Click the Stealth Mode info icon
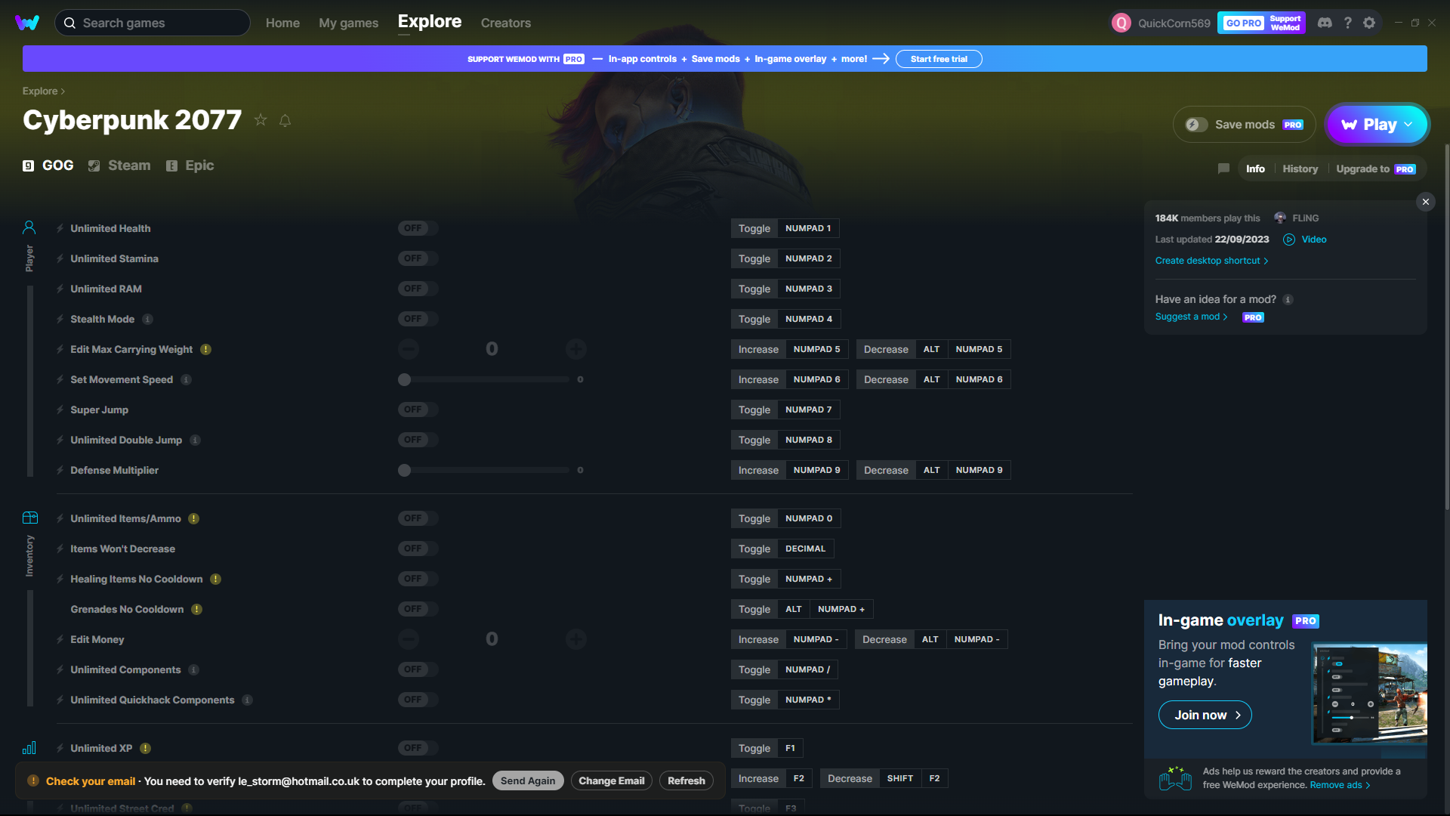Image resolution: width=1450 pixels, height=816 pixels. 148,319
